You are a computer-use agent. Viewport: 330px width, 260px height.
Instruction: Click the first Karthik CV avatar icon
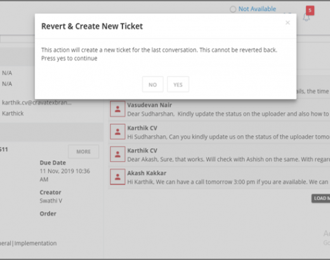point(117,131)
